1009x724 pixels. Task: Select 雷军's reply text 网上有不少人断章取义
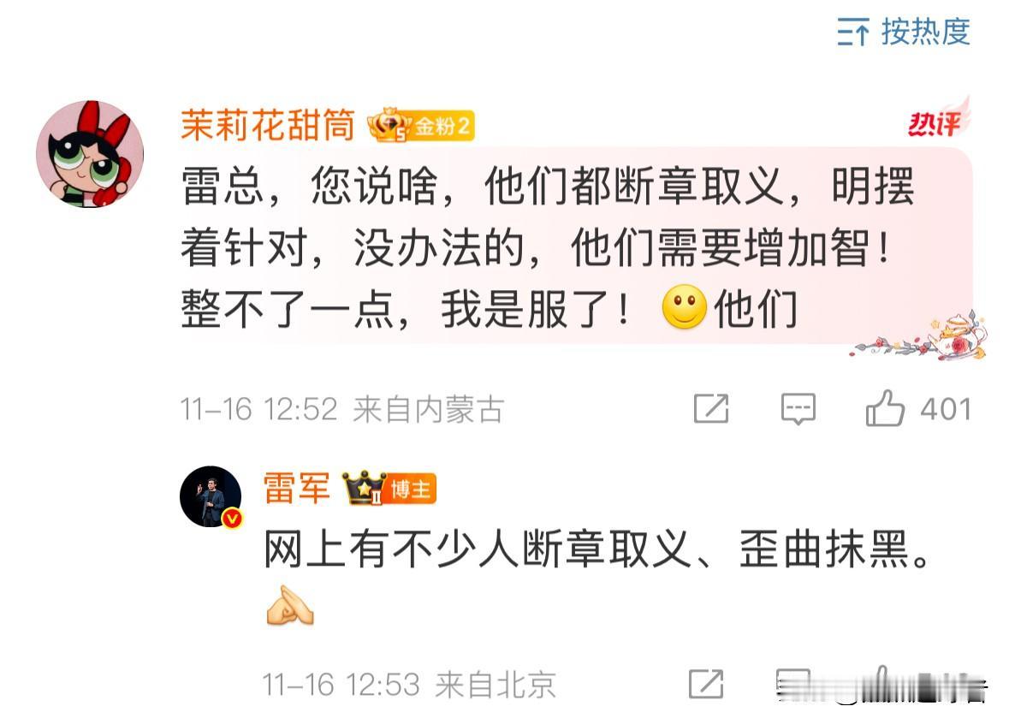(x=478, y=550)
